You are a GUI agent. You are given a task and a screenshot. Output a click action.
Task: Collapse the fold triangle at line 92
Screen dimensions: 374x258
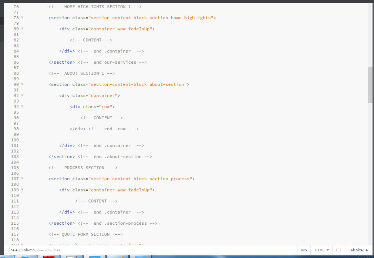tap(22, 95)
